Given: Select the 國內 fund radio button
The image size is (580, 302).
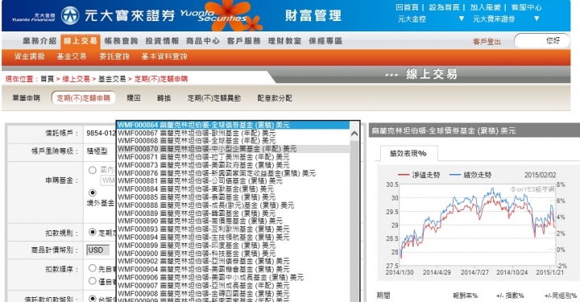Looking at the screenshot, I should tap(93, 171).
